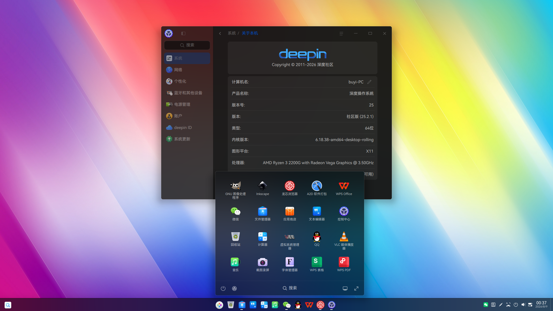The height and width of the screenshot is (311, 553).
Task: Select 网络 in control center sidebar
Action: click(187, 70)
